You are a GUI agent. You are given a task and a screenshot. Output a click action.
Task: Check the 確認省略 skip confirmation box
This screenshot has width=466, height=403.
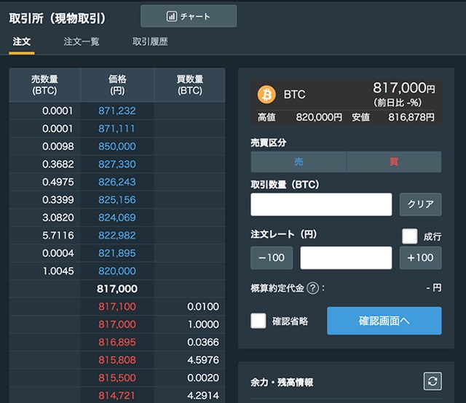(258, 321)
